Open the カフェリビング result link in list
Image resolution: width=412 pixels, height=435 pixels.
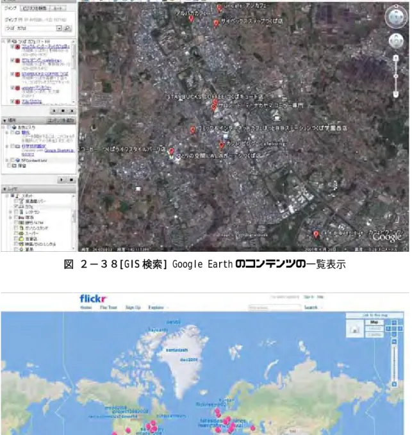coord(42,60)
